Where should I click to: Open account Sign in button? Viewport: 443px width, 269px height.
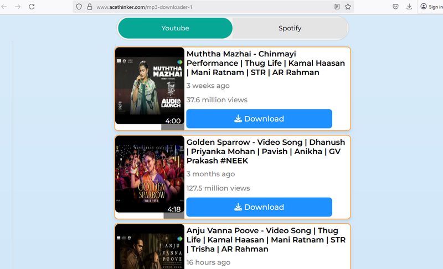tap(431, 7)
